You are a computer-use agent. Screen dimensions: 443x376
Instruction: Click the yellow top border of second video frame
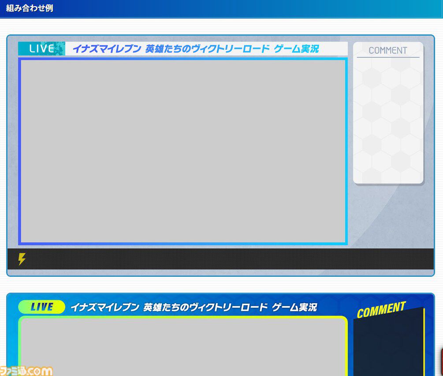pyautogui.click(x=183, y=317)
